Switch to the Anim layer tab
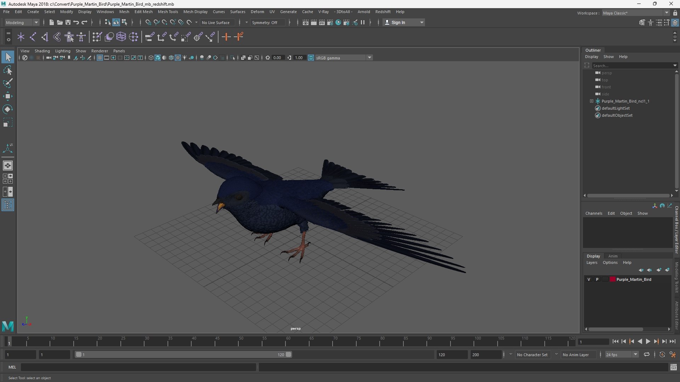This screenshot has height=382, width=680. pyautogui.click(x=613, y=256)
